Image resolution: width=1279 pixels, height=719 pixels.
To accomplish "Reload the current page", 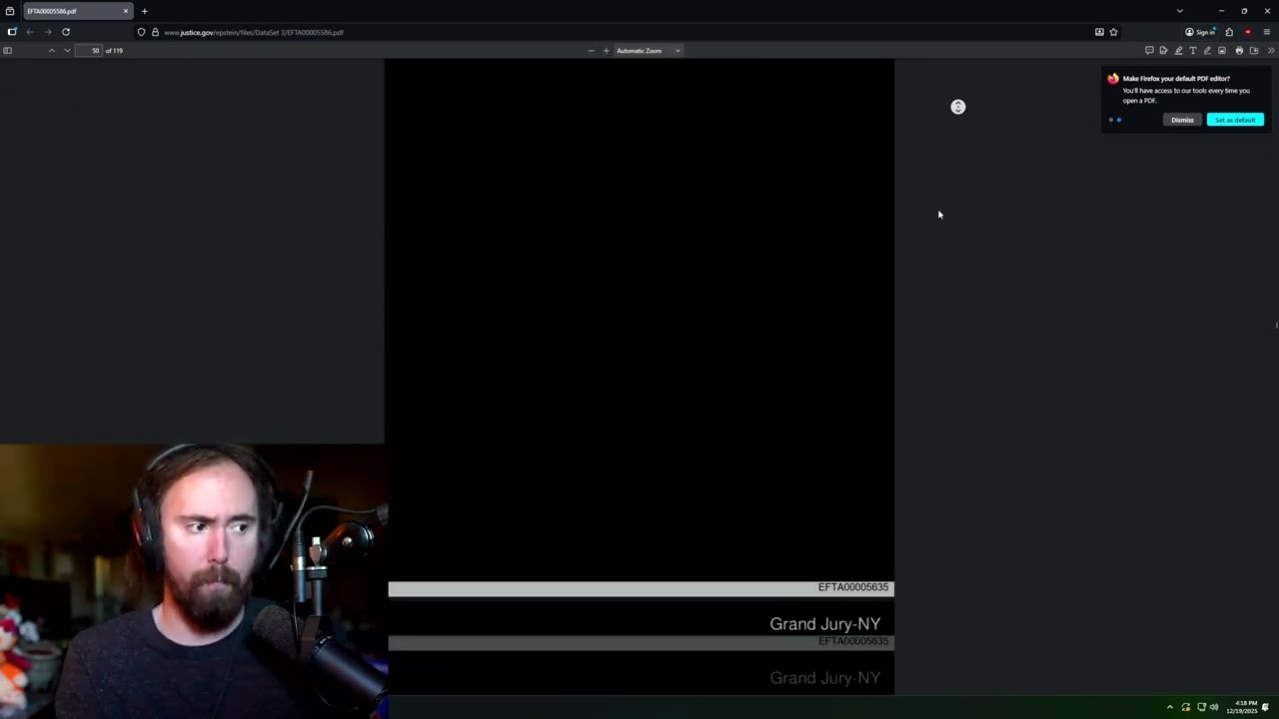I will [66, 32].
